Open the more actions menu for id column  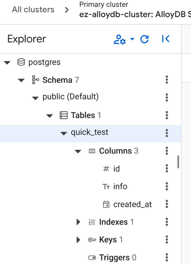(167, 169)
